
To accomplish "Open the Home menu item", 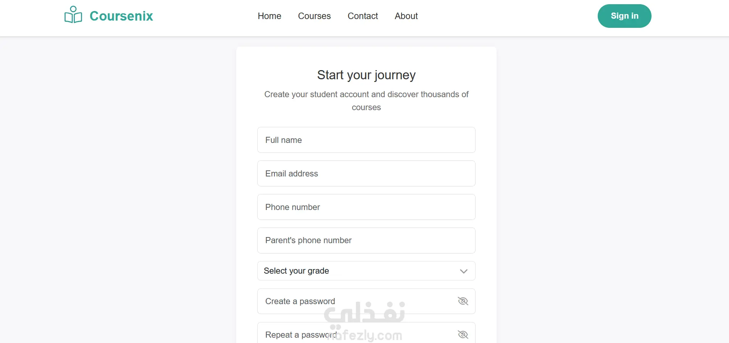I will pos(269,16).
